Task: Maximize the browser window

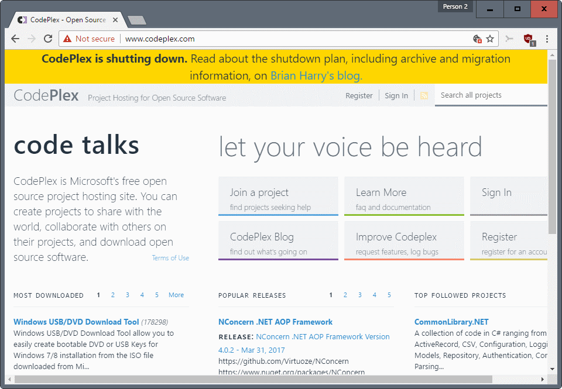Action: point(517,9)
